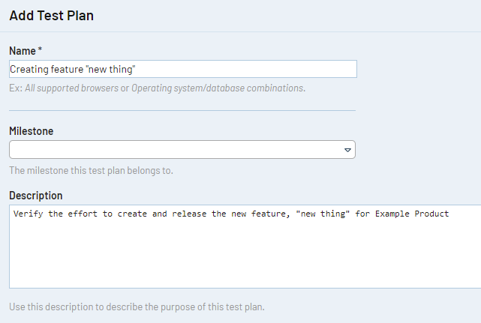This screenshot has width=481, height=323.
Task: Click the "Add Test Plan" heading
Action: (51, 15)
